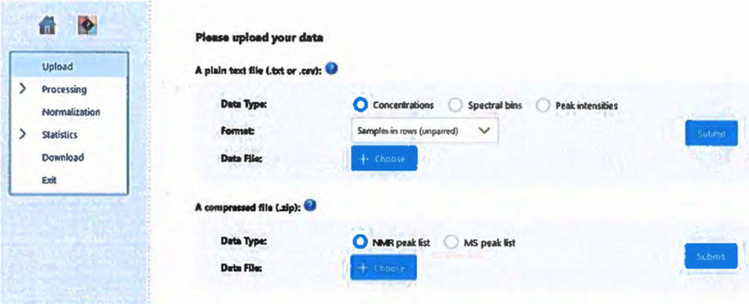Expand the Statistics menu chevron
This screenshot has width=749, height=304.
coord(22,134)
